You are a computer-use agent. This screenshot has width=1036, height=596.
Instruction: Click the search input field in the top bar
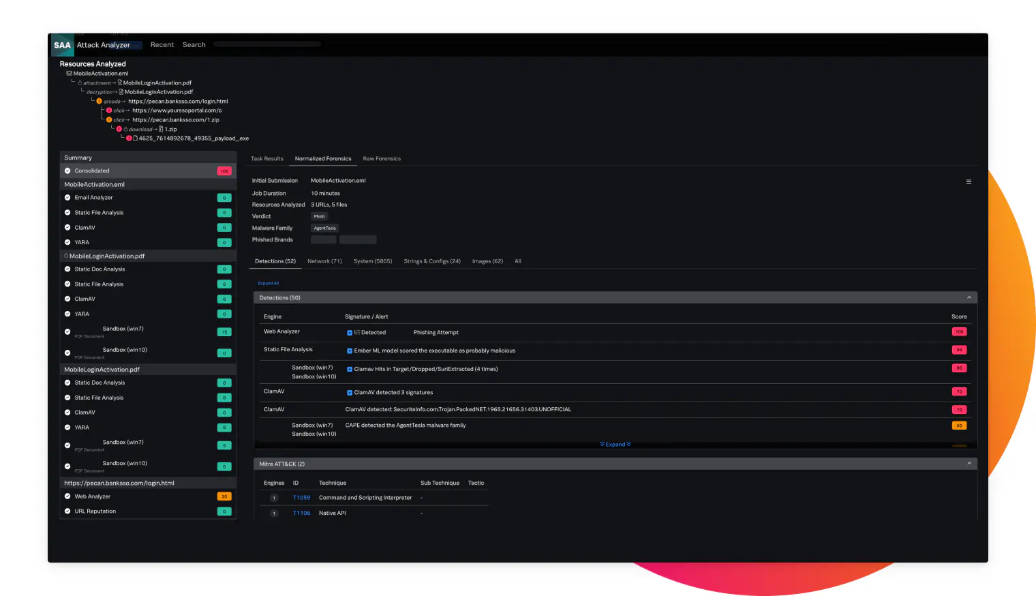point(266,44)
